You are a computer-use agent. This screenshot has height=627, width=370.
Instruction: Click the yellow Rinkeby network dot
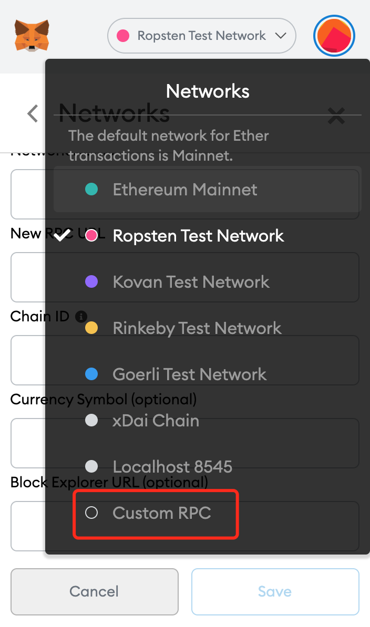[x=91, y=328]
